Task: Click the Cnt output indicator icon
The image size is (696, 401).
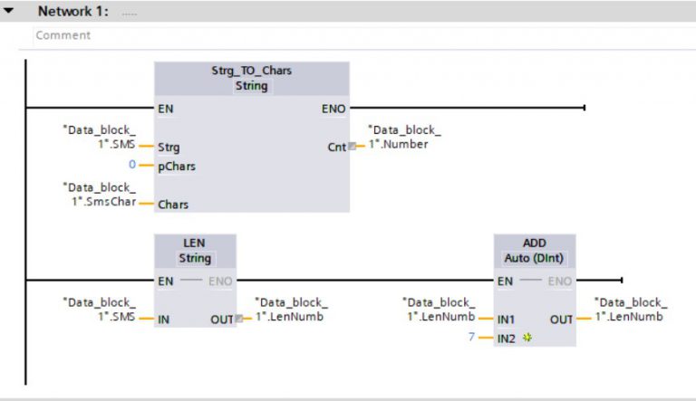Action: (x=352, y=146)
